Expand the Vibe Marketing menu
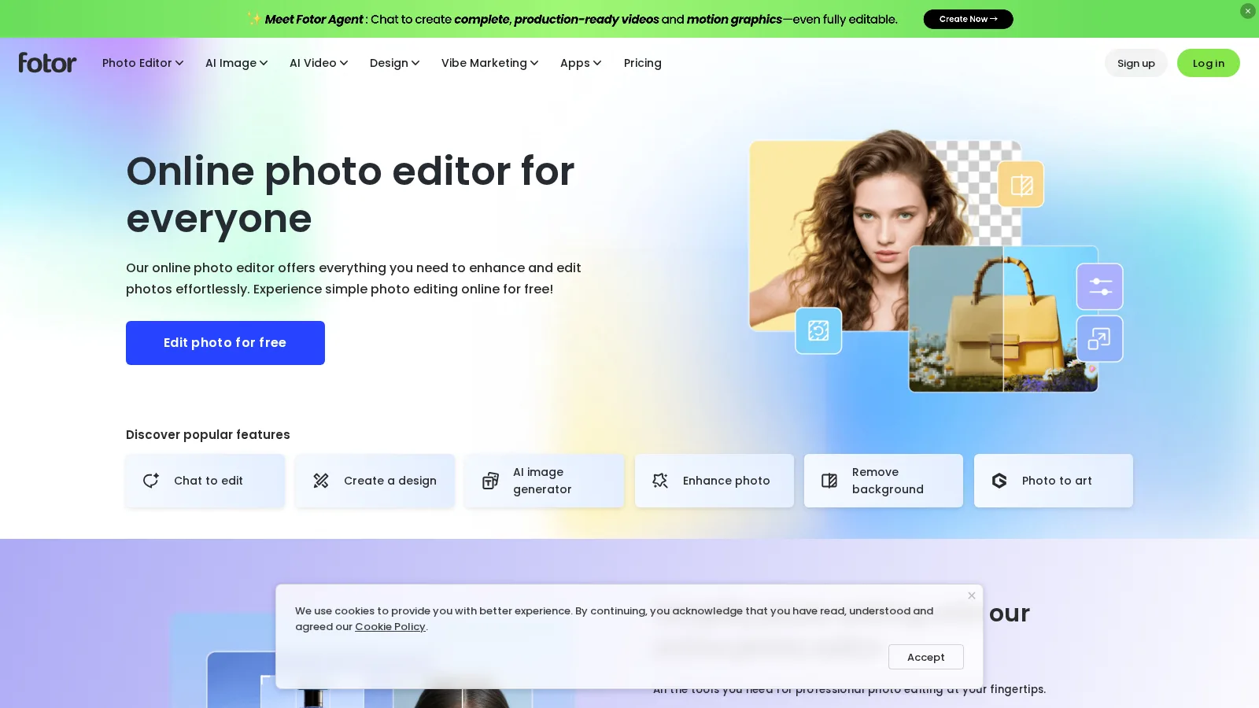This screenshot has width=1259, height=708. [489, 63]
